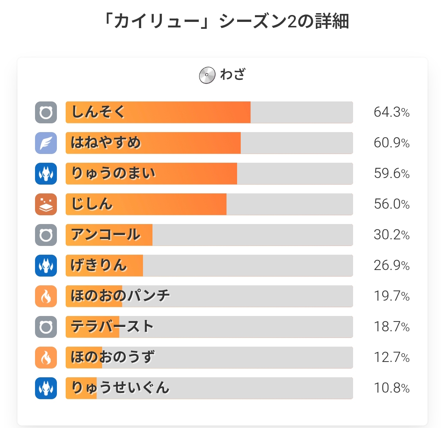Click the Ground-type icon beside じしん

coord(46,204)
